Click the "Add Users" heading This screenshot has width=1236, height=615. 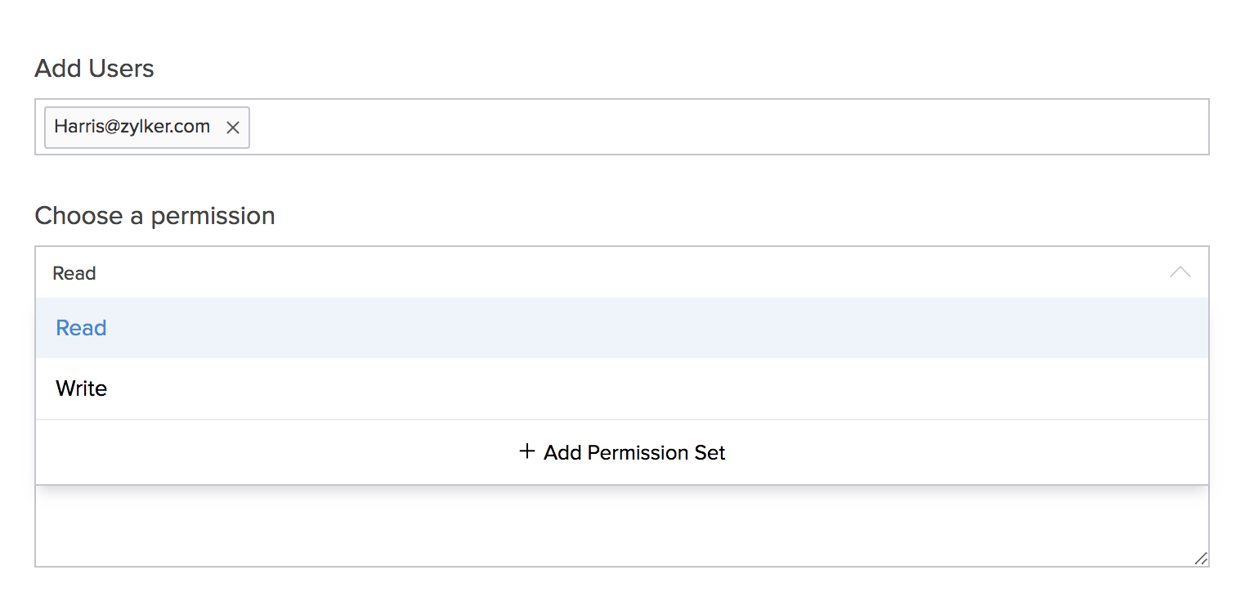(94, 69)
